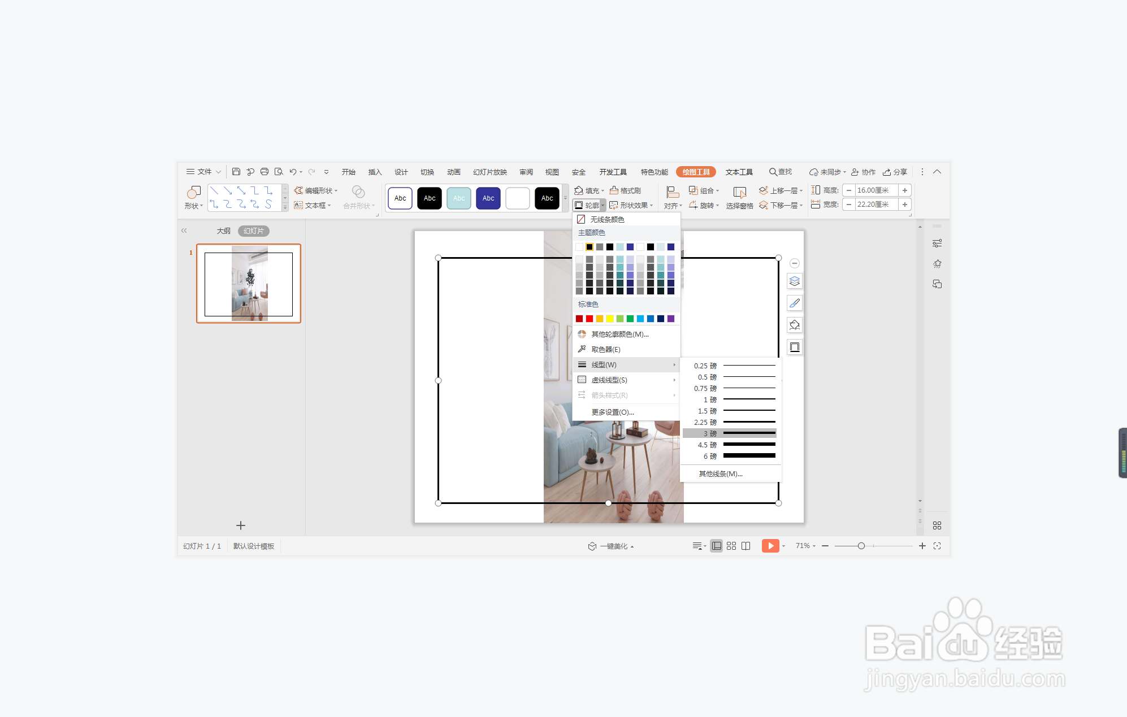Click the Undo arrow icon
Viewport: 1127px width, 717px height.
[293, 172]
